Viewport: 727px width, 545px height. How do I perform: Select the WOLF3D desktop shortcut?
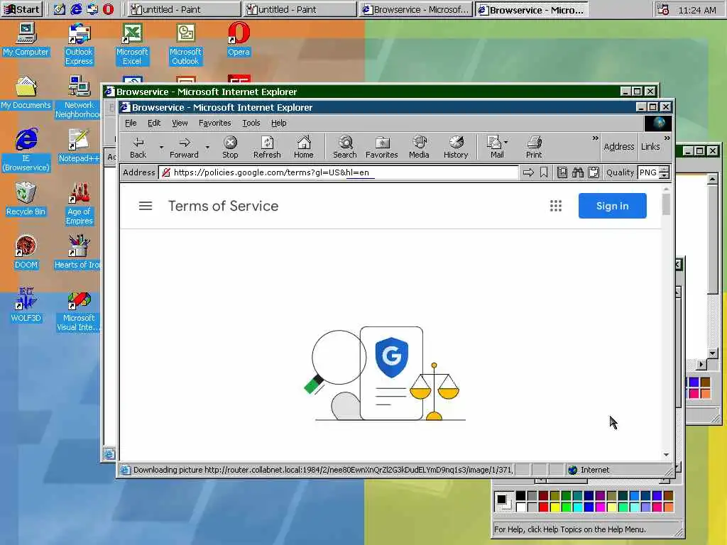click(26, 305)
